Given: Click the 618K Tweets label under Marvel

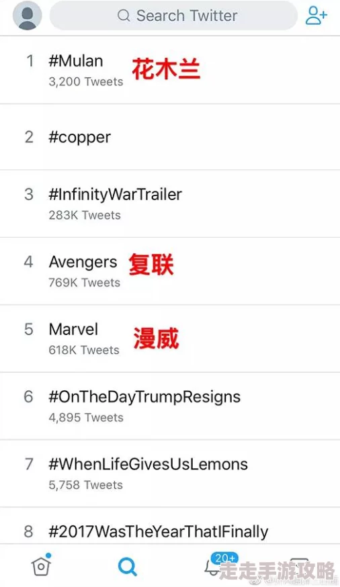Looking at the screenshot, I should (x=84, y=350).
